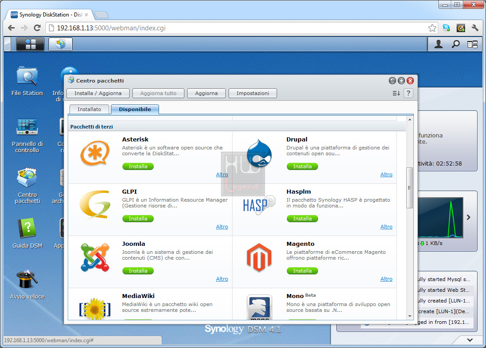Open help in Centro pacchetti window
This screenshot has height=348, width=486.
tap(408, 93)
